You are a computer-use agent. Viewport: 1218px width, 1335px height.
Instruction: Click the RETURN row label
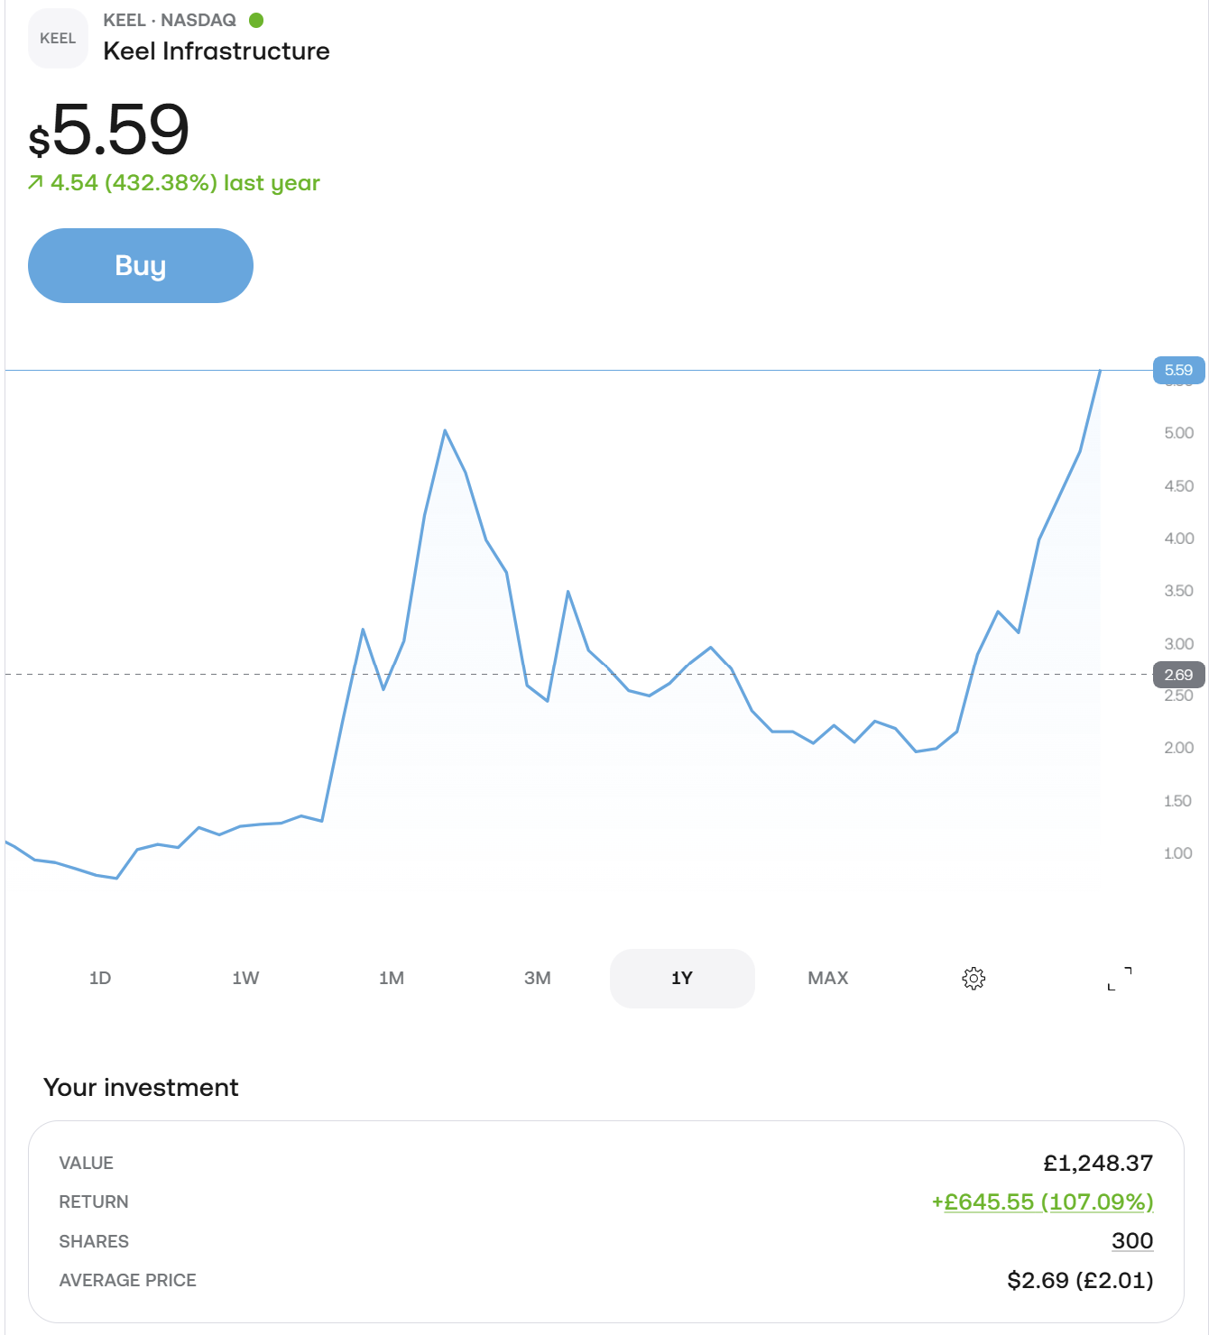pyautogui.click(x=94, y=1201)
